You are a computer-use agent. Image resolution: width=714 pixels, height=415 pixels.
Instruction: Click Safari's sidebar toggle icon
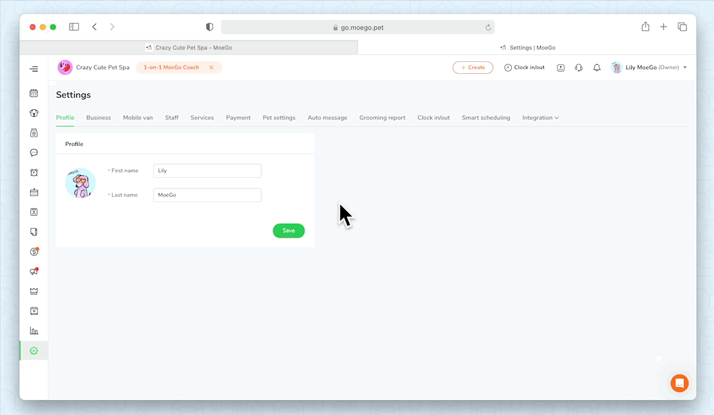pos(74,27)
